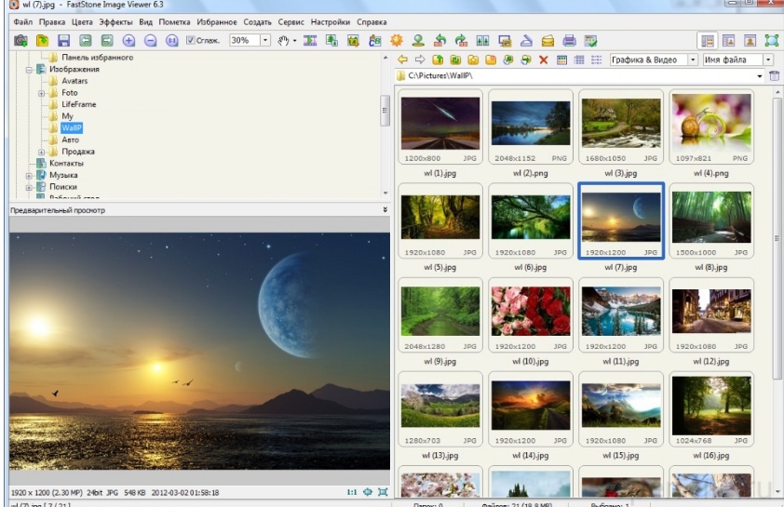Image resolution: width=784 pixels, height=507 pixels.
Task: Start the slideshow filmstrip icon
Action: point(310,40)
